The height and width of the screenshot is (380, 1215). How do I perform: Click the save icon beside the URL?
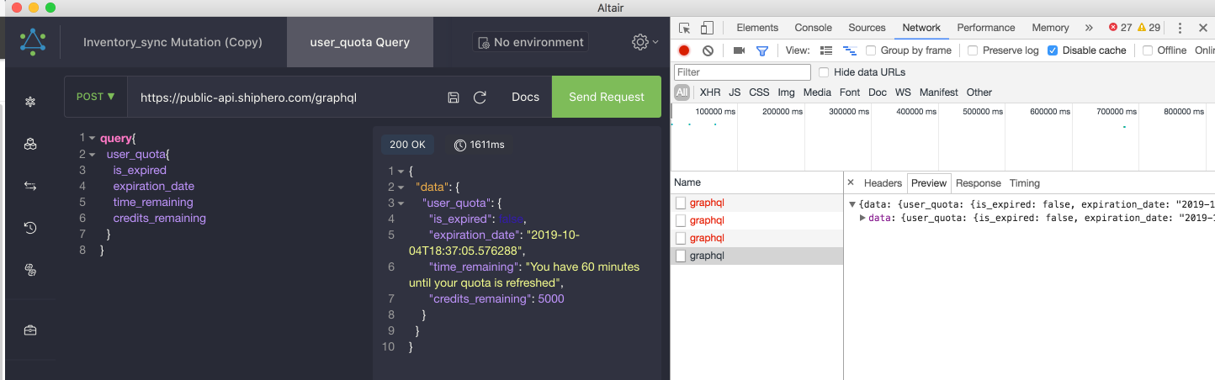click(x=454, y=98)
